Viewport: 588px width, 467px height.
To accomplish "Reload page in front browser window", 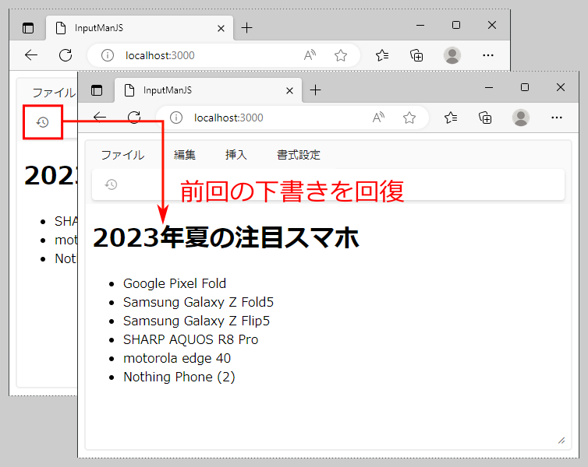I will click(x=134, y=118).
